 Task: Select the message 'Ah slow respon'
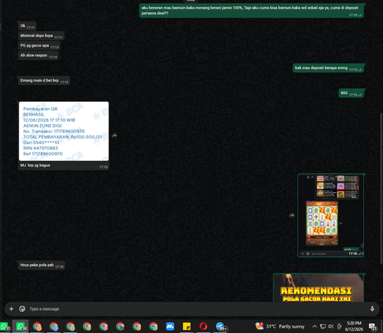coord(38,55)
